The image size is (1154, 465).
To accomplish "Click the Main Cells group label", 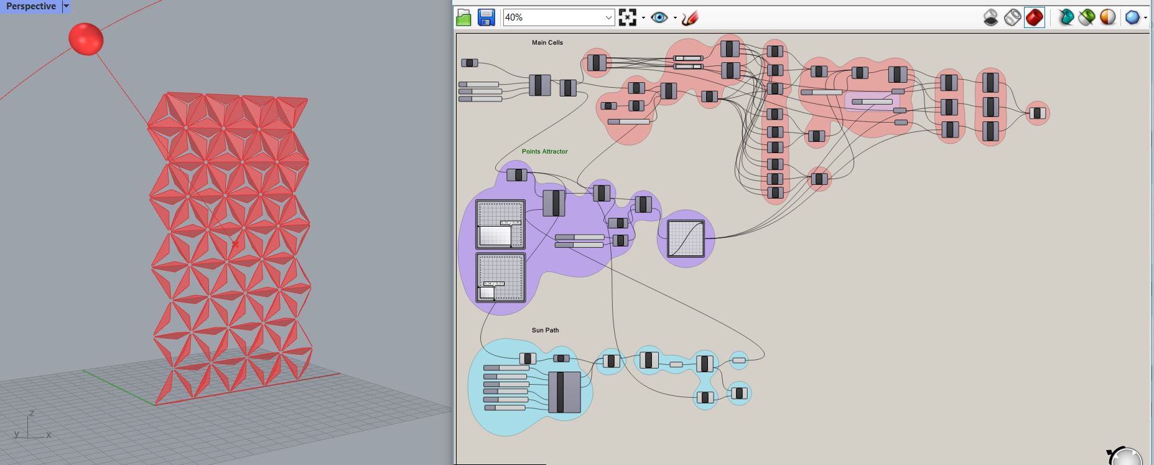I will (x=547, y=42).
